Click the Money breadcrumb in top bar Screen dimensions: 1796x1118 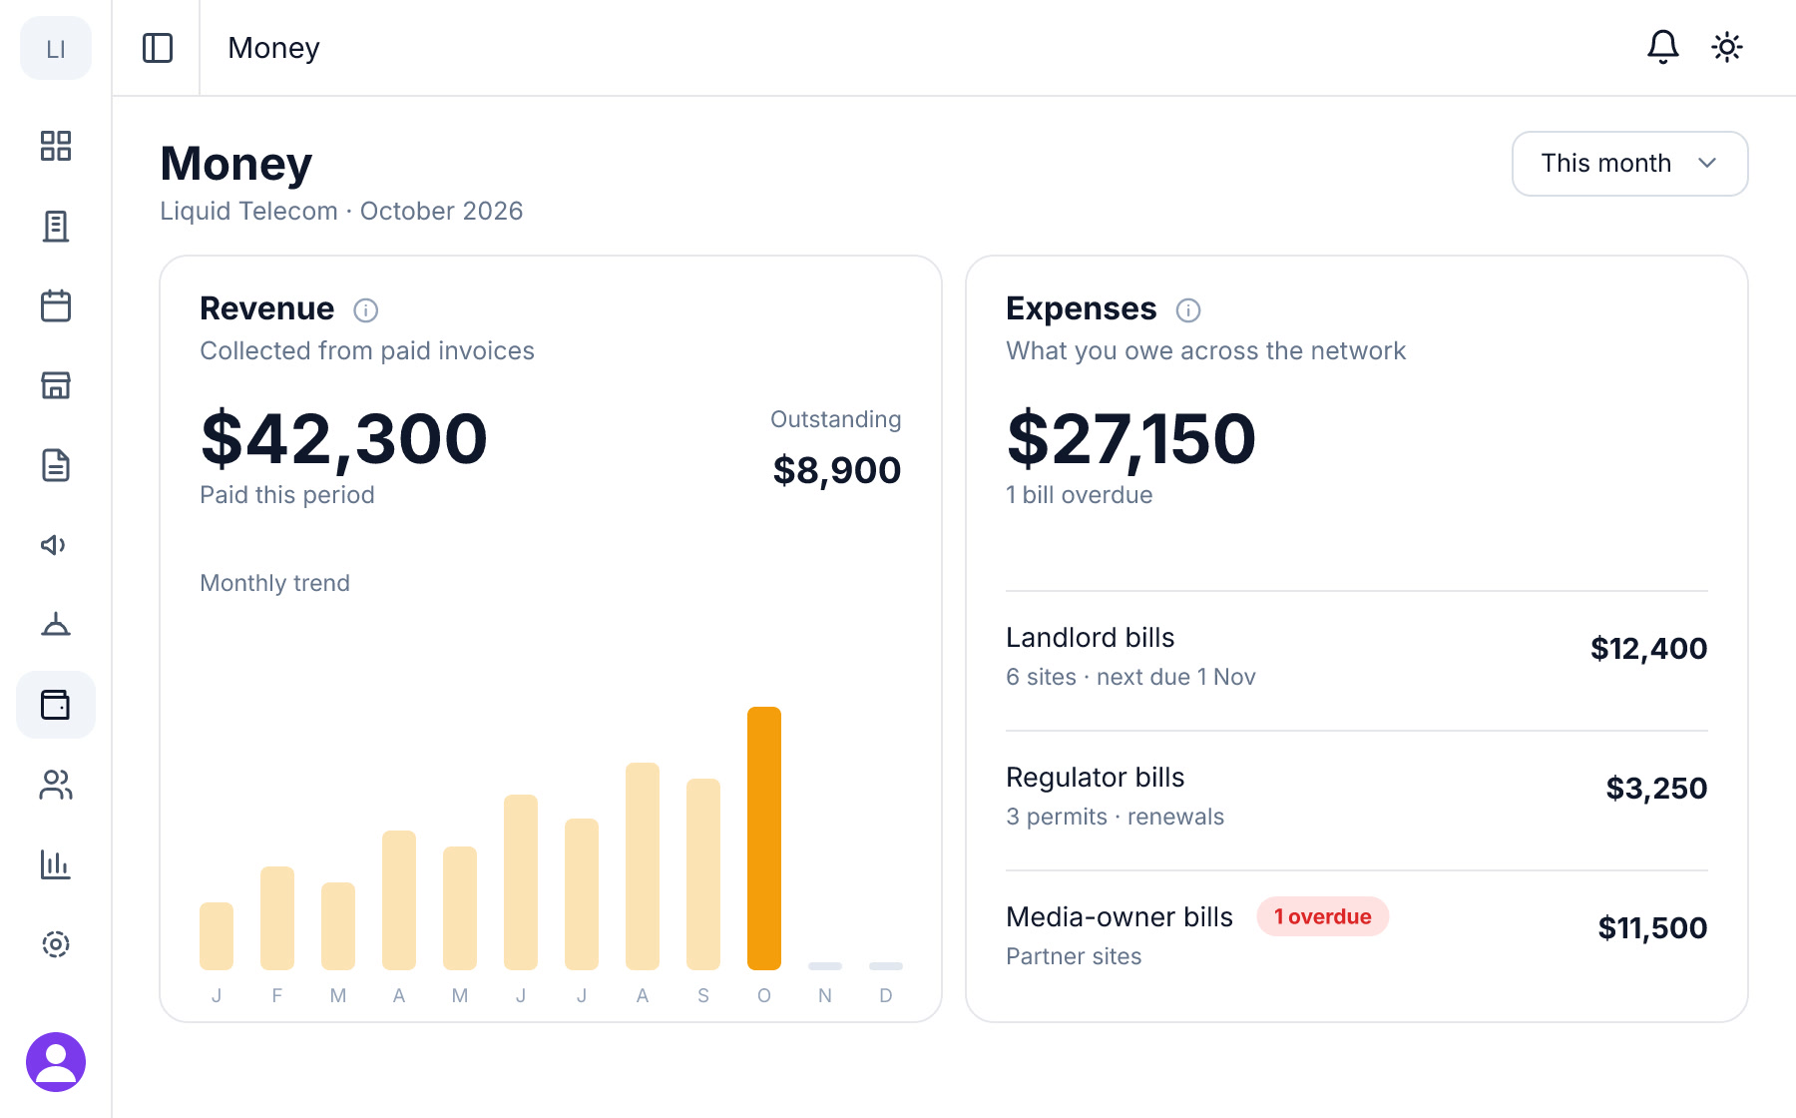point(273,48)
